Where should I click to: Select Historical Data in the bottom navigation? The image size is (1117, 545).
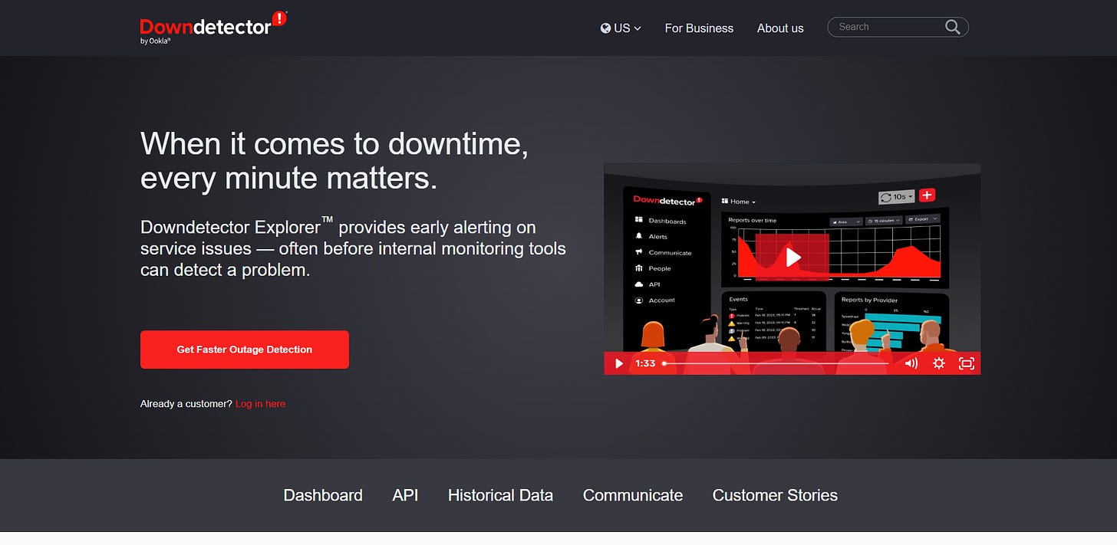click(500, 495)
